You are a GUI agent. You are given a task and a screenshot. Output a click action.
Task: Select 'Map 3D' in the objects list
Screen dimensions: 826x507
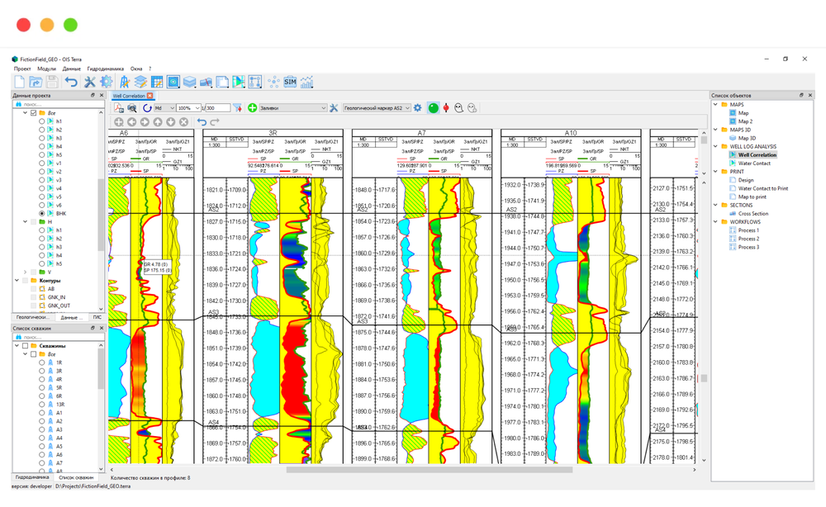744,138
